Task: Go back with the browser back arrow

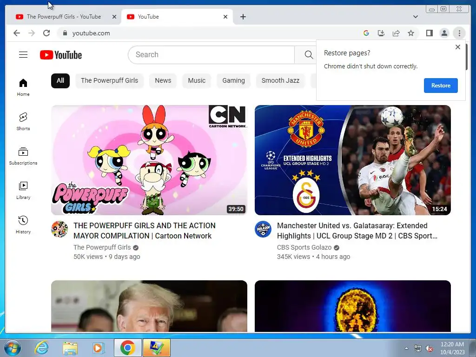Action: click(17, 33)
